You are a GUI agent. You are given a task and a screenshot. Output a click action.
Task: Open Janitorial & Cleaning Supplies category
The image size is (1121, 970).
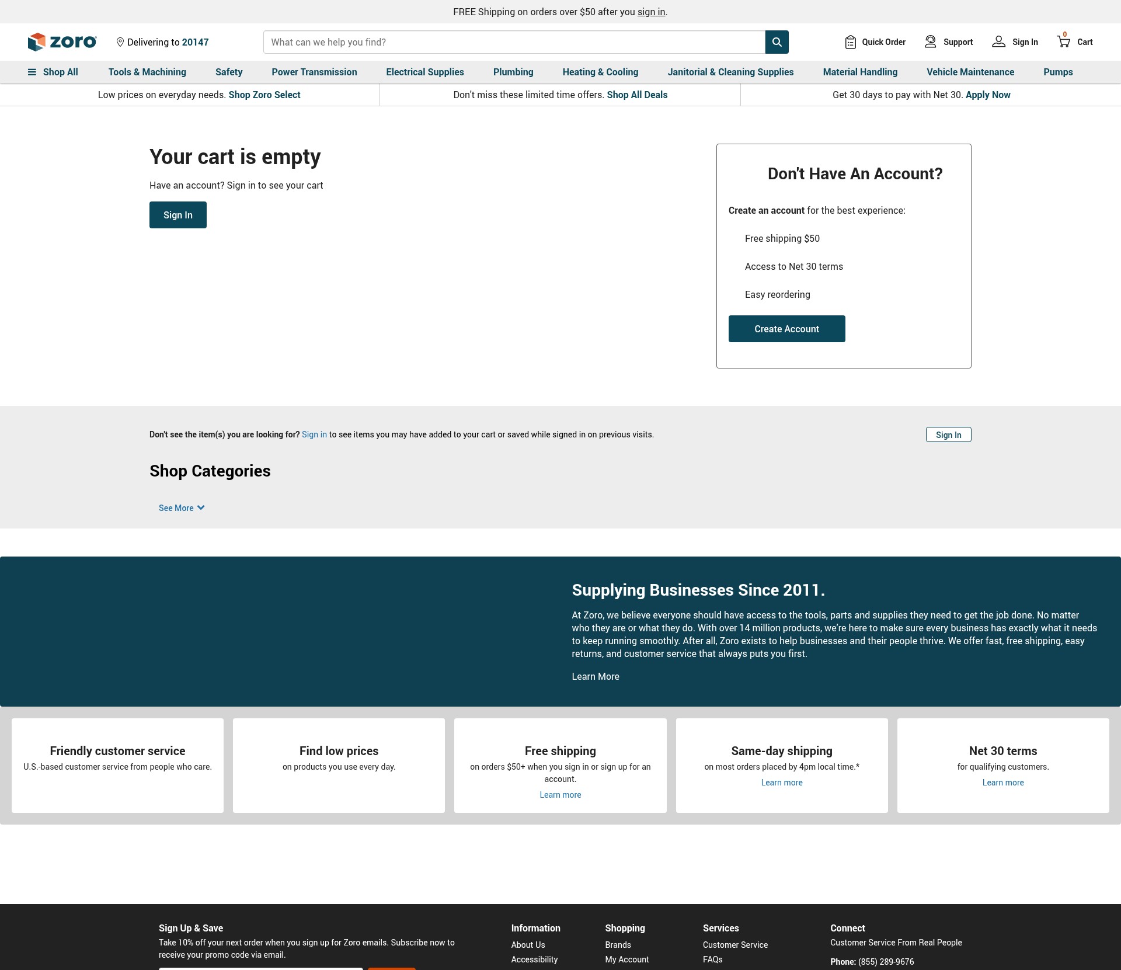pos(730,72)
